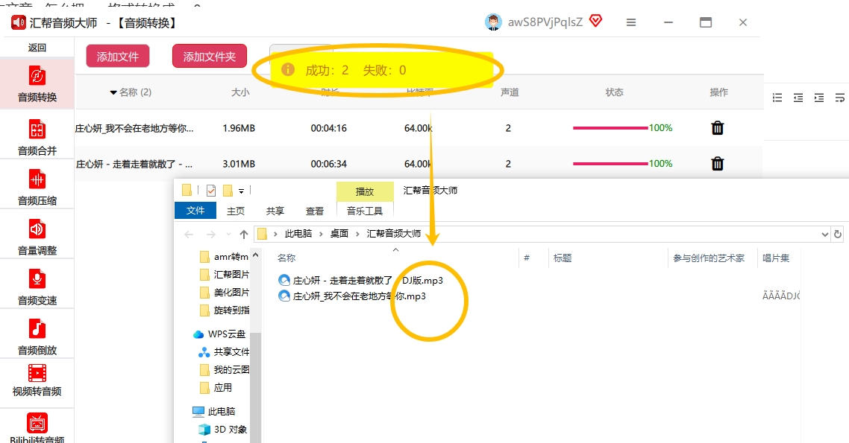Delete the 走着走着就散了 row with trash icon

point(718,163)
